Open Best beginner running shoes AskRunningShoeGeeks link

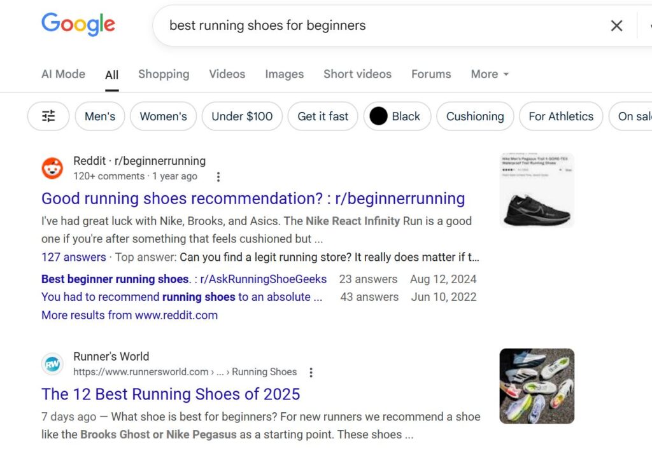184,279
